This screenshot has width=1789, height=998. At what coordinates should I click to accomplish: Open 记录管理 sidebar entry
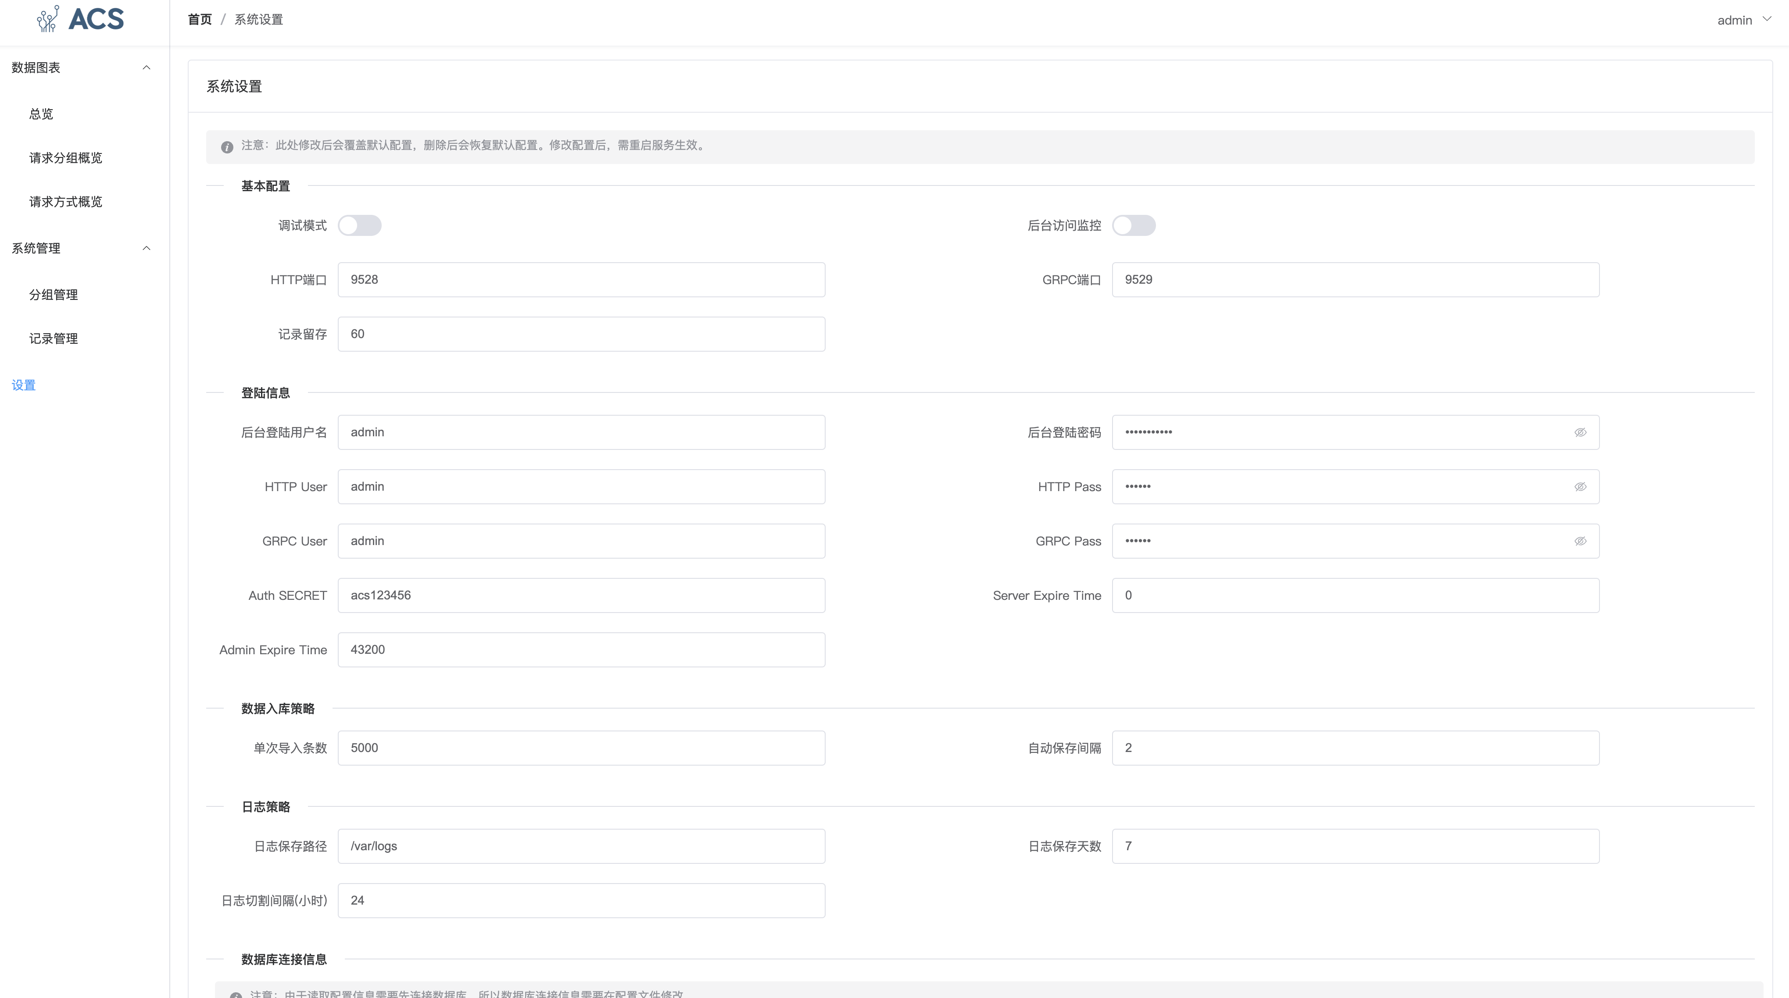54,339
